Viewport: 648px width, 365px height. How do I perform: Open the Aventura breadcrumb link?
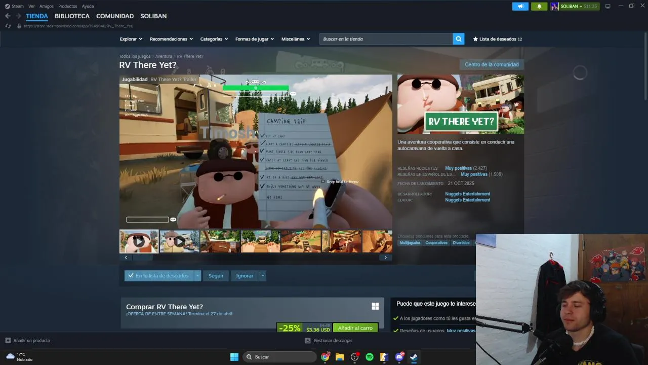(164, 56)
